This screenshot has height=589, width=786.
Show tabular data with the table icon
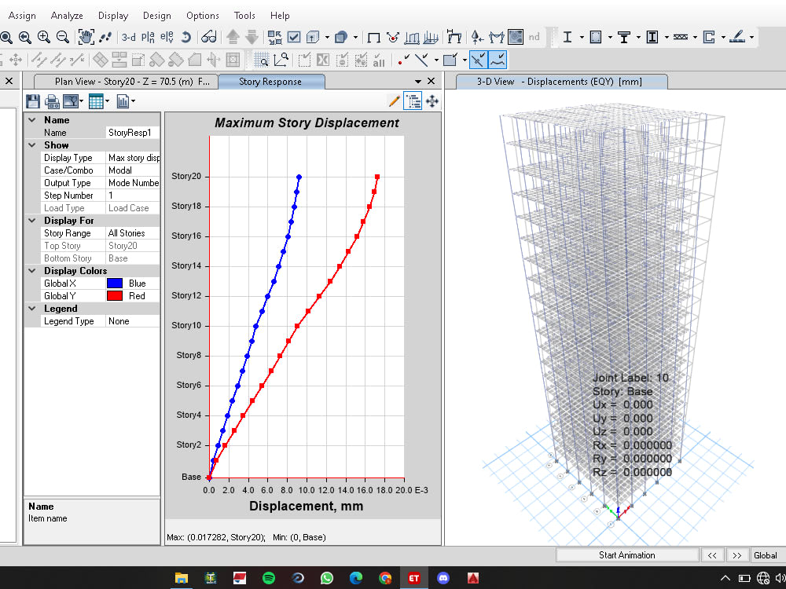pyautogui.click(x=96, y=101)
